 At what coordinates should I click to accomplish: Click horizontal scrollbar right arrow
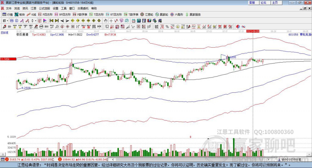click(x=268, y=159)
